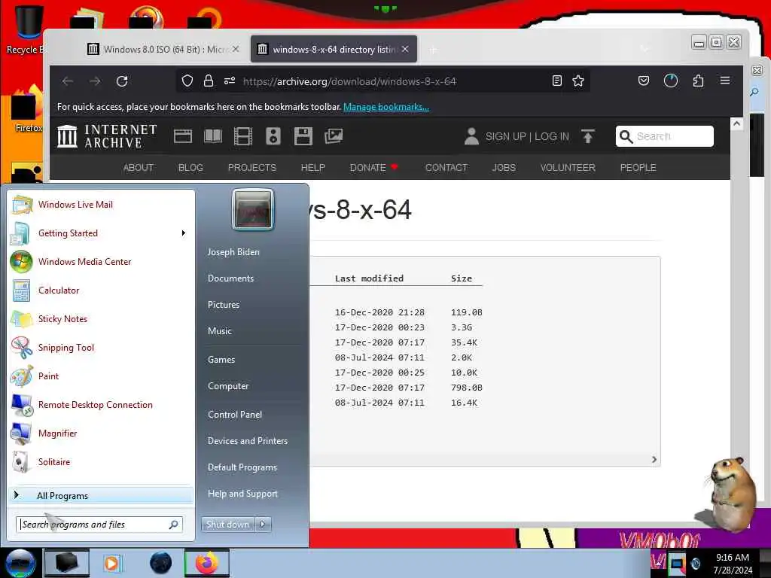
Task: Start Solitaire game
Action: click(x=101, y=461)
